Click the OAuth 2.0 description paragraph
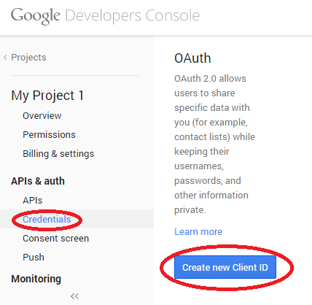Screen dimensions: 312x305 (x=214, y=144)
